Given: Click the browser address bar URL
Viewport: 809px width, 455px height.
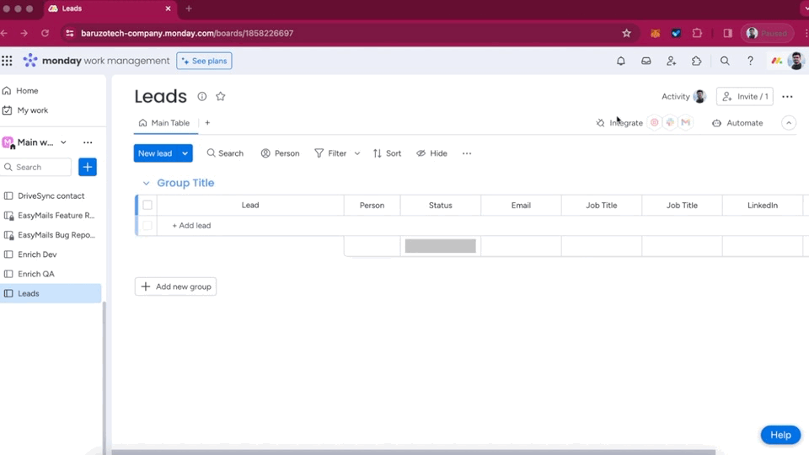Looking at the screenshot, I should click(x=187, y=33).
